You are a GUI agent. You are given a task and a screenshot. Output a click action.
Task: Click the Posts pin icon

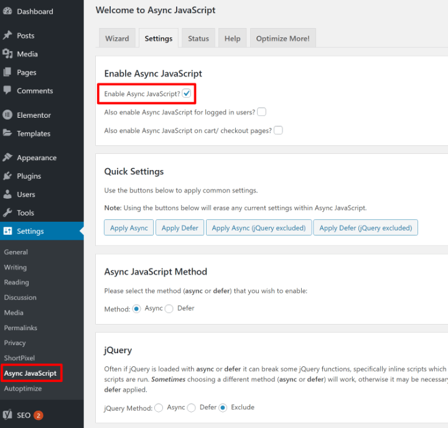click(x=7, y=36)
